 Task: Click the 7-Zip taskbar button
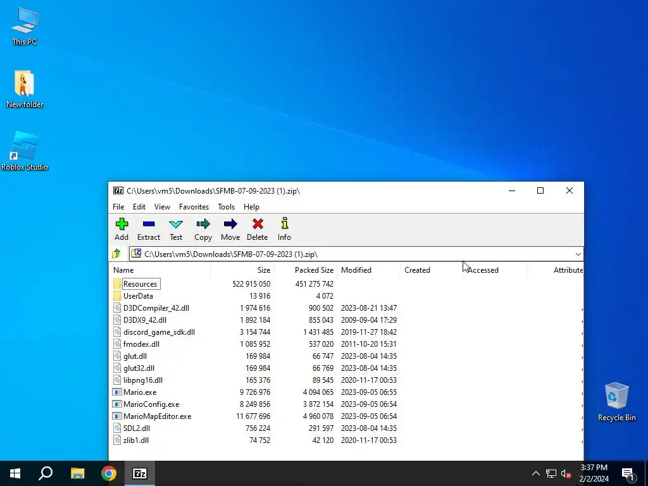[x=140, y=473]
